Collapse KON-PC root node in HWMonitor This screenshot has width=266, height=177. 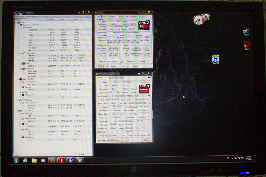(16, 22)
